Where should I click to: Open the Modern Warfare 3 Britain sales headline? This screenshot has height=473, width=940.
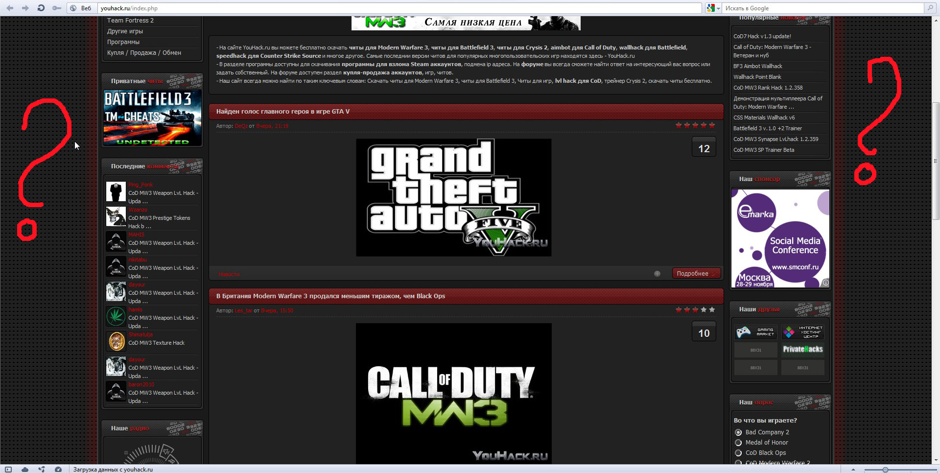[330, 296]
